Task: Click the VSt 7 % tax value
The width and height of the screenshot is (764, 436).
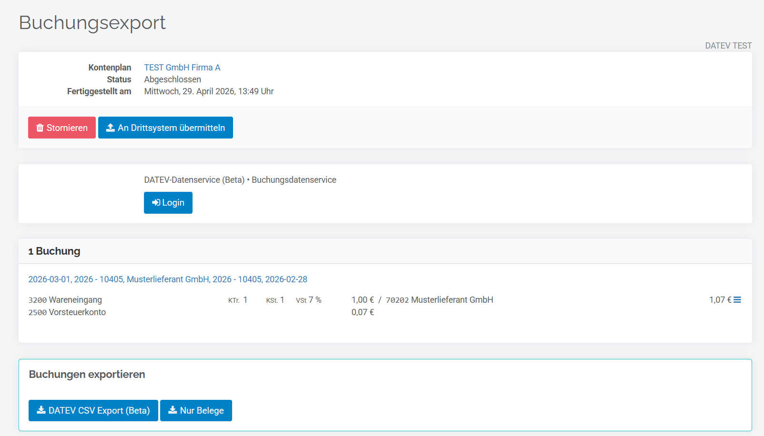Action: (x=309, y=300)
